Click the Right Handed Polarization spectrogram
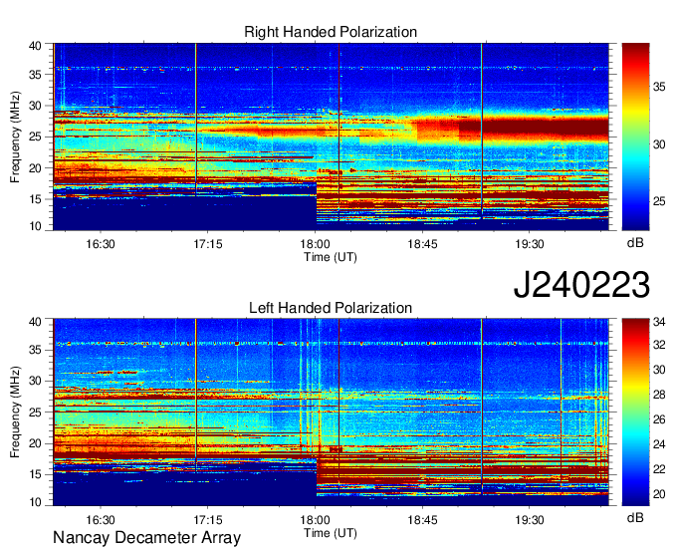677x550 pixels. (x=331, y=137)
